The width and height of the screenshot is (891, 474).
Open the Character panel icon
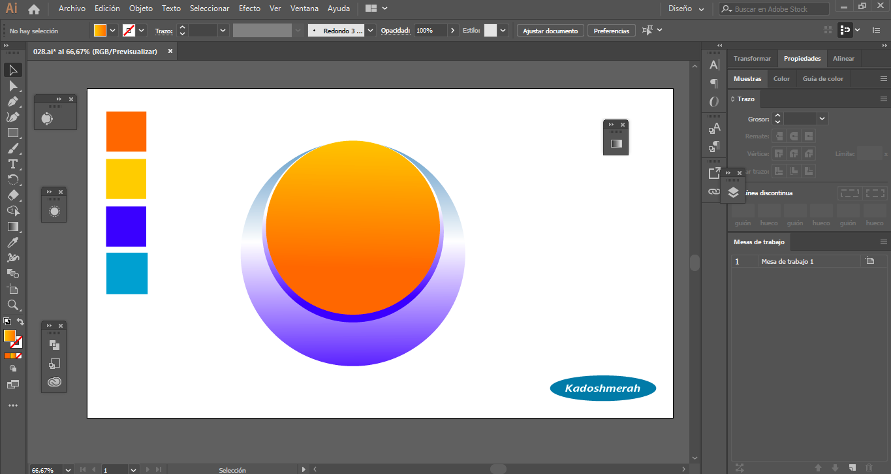pyautogui.click(x=715, y=65)
